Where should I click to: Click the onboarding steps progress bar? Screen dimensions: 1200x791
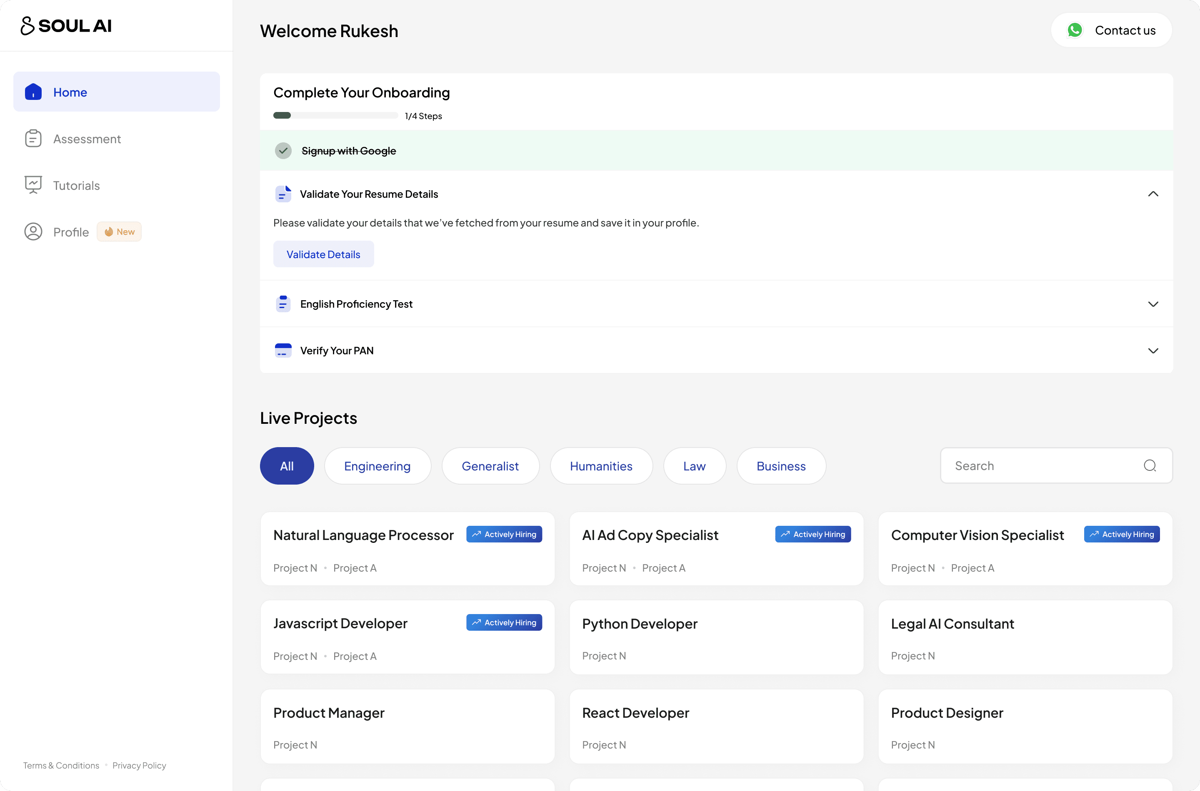click(x=335, y=115)
